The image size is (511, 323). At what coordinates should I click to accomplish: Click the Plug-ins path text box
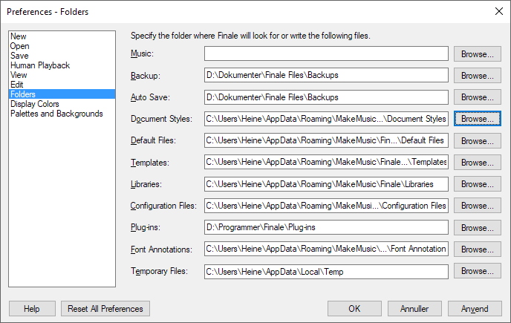tap(326, 227)
